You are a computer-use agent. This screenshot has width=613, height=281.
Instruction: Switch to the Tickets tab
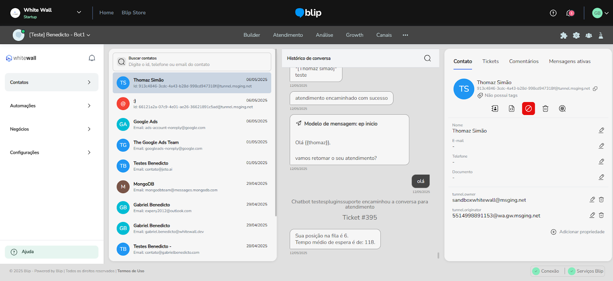[x=490, y=61]
